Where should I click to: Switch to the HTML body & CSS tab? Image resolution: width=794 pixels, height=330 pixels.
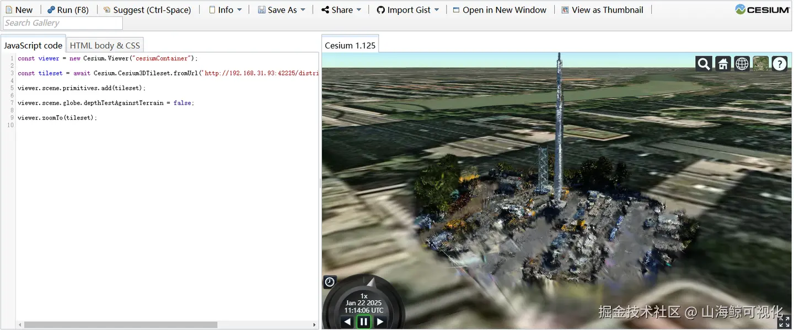105,45
